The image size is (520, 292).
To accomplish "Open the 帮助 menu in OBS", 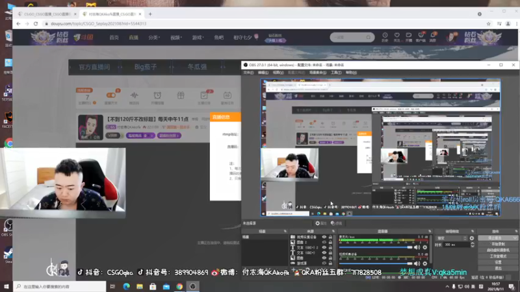I will [x=351, y=73].
